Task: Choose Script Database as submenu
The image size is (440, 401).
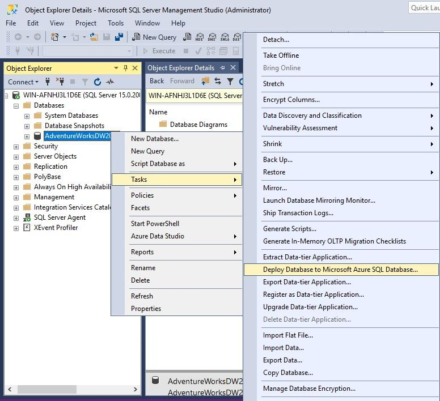Action: coord(177,164)
